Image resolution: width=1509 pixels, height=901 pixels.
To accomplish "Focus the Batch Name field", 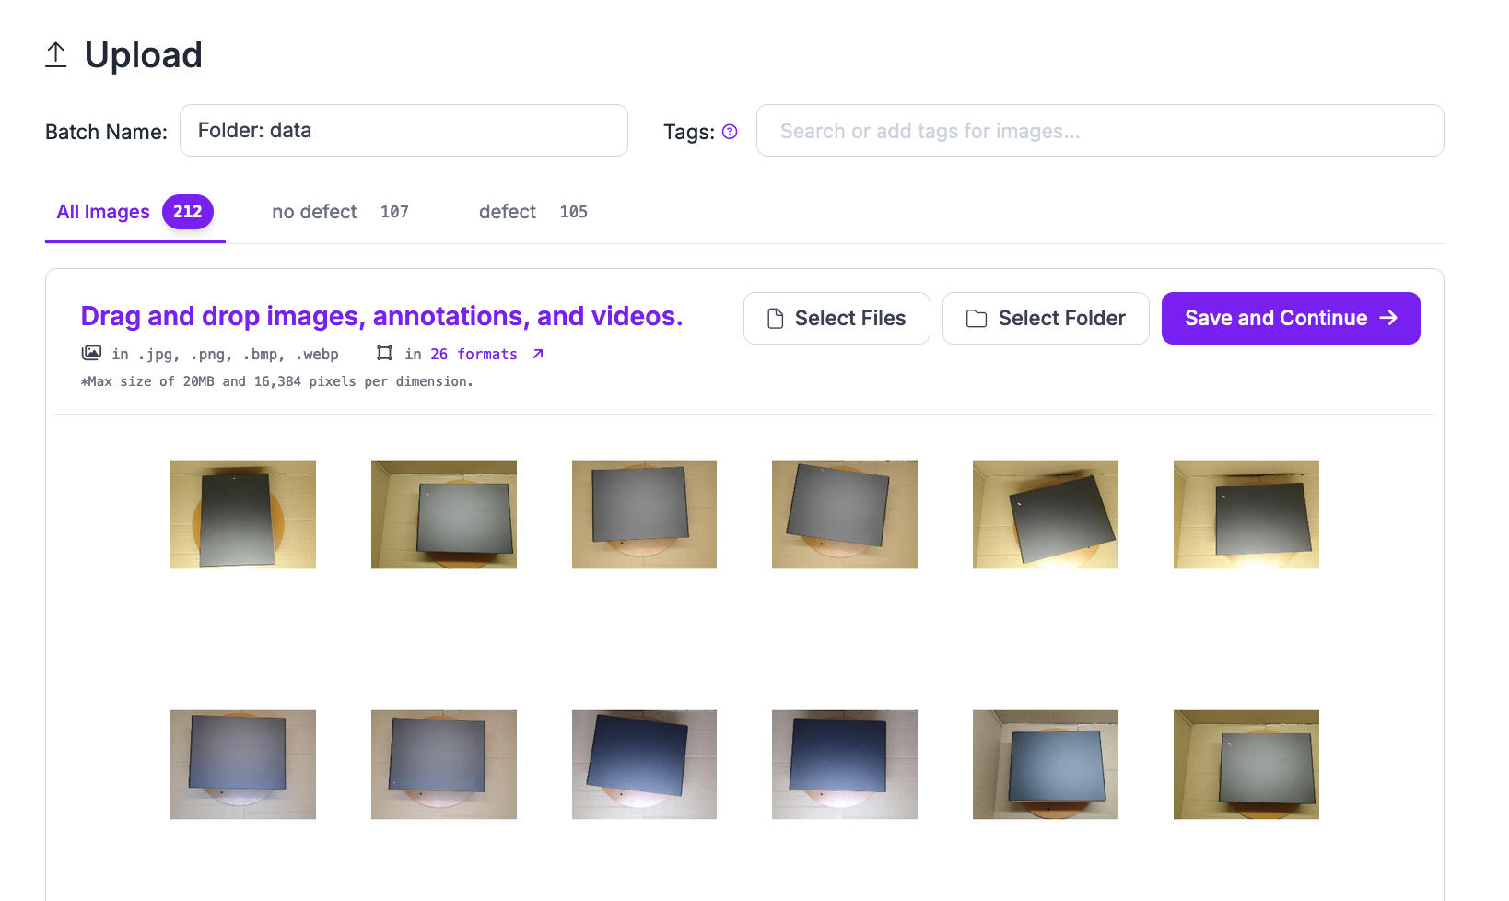I will tap(404, 131).
